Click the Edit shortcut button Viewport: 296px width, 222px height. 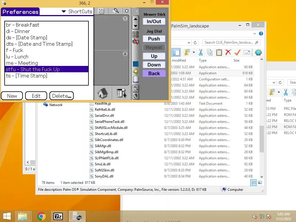36,96
